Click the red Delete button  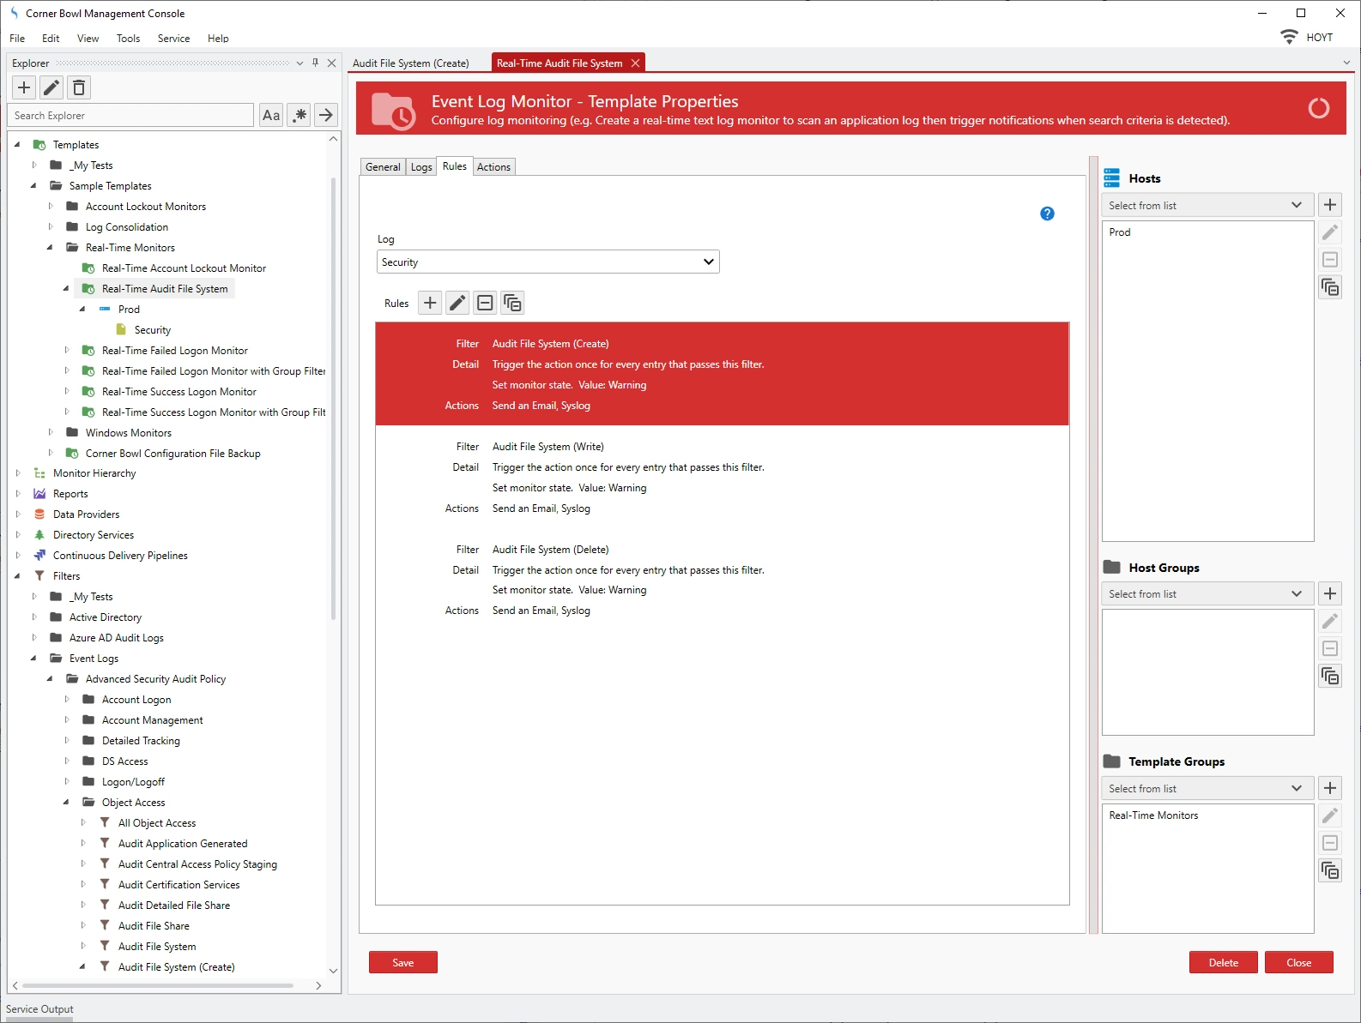(x=1223, y=962)
